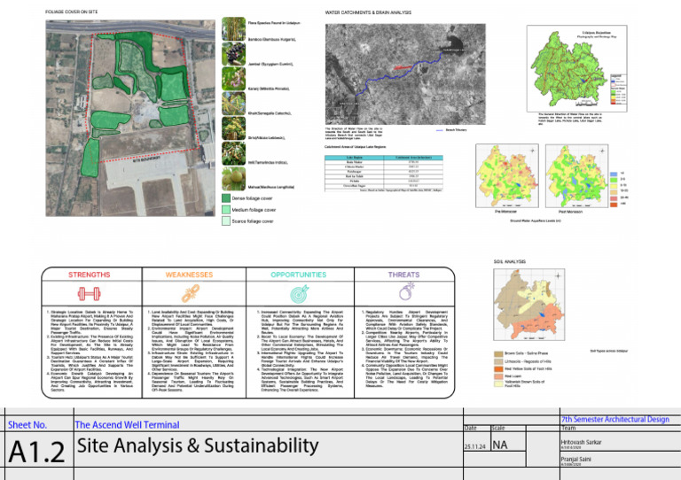This screenshot has width=681, height=480.
Task: Click the Hritovash Sarkar team name
Action: pos(581,442)
